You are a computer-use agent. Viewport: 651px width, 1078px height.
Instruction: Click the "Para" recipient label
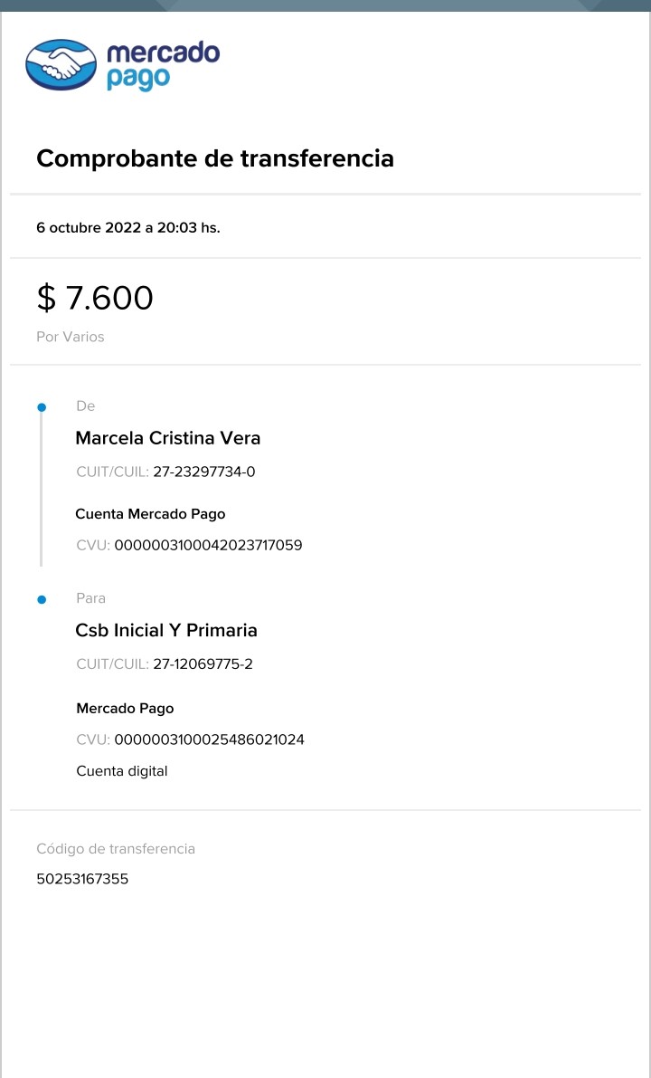pos(91,598)
